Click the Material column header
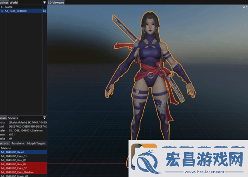This screenshot has height=177, width=248. tap(6, 148)
